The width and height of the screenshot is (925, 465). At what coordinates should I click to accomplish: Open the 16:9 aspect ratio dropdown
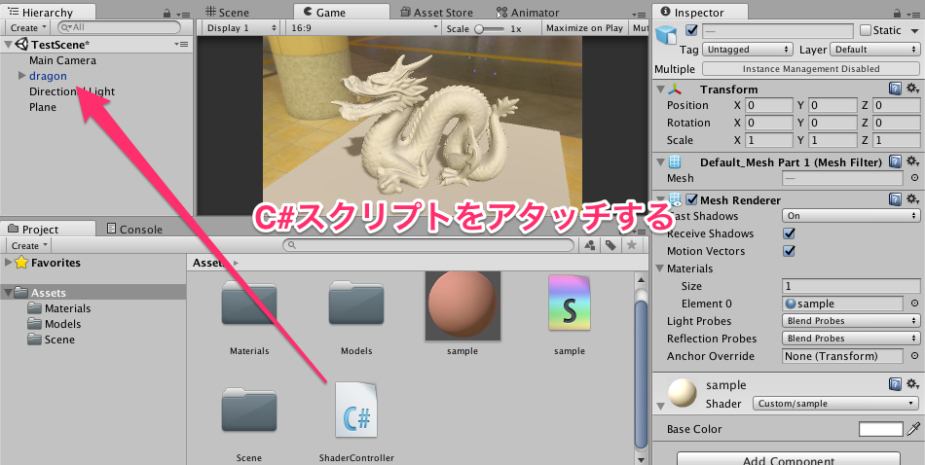[x=364, y=27]
